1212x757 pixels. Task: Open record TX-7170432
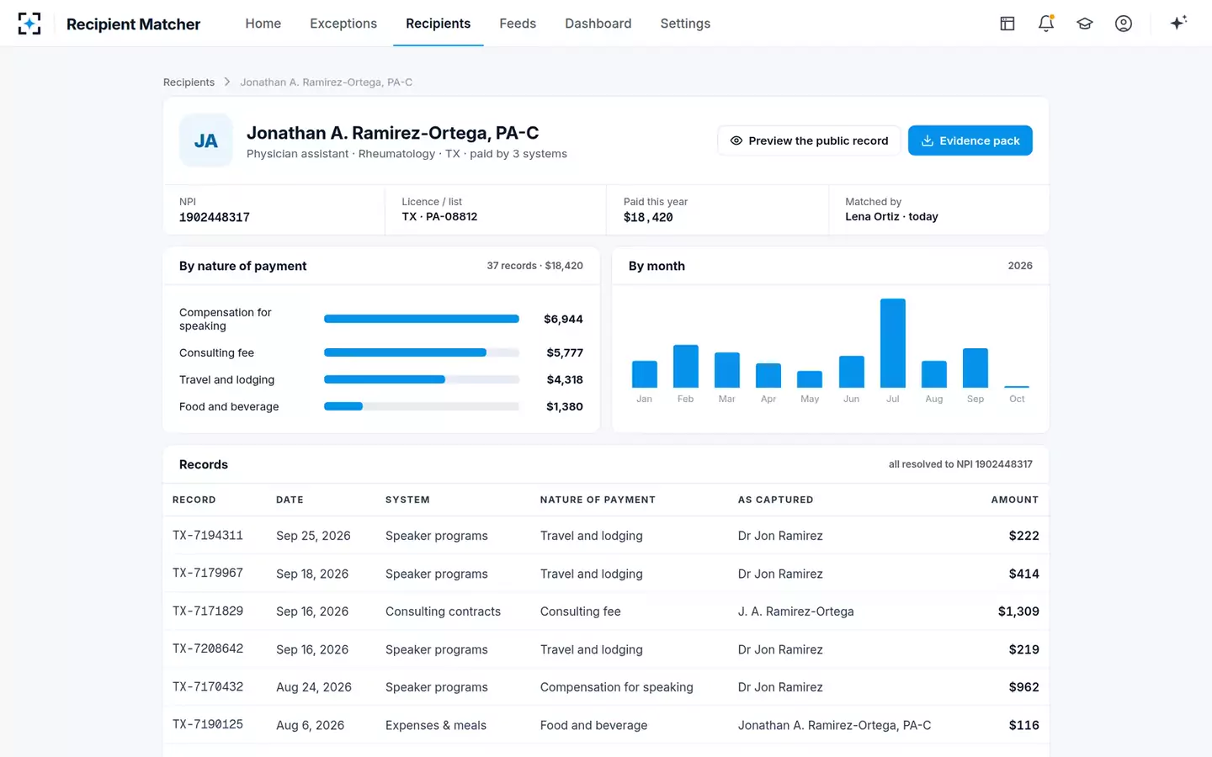click(x=208, y=686)
